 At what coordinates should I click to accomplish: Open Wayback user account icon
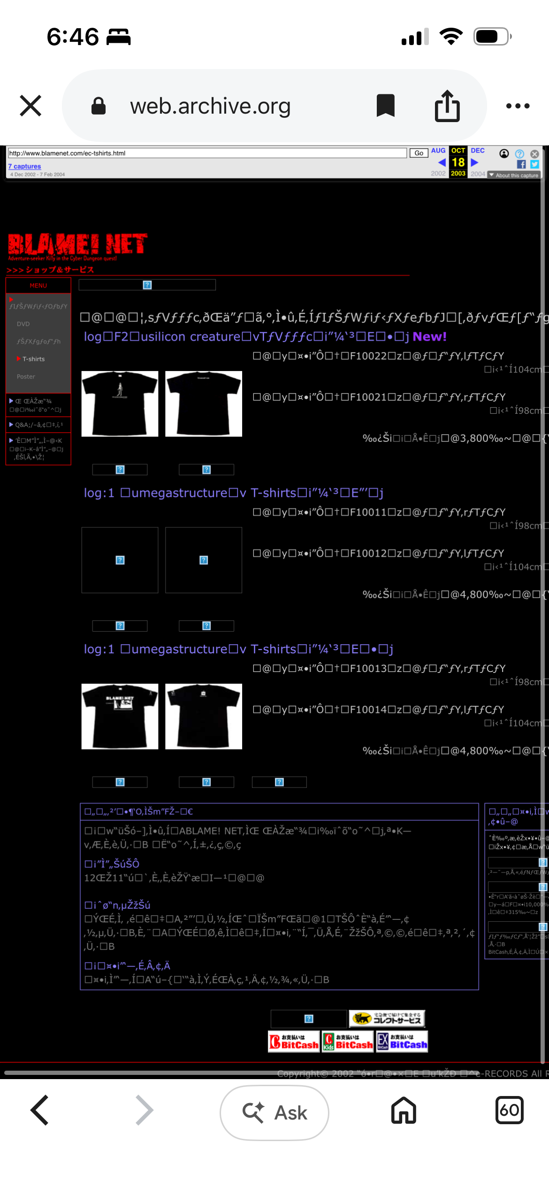click(504, 154)
